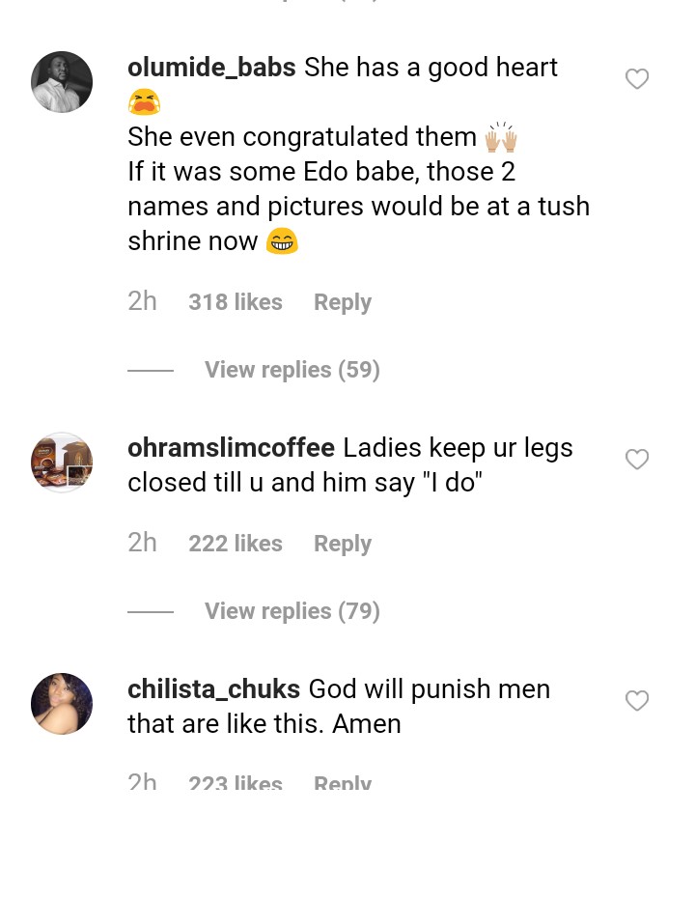The height and width of the screenshot is (898, 695).
Task: View chilista_chuks' profile photo
Action: (62, 704)
